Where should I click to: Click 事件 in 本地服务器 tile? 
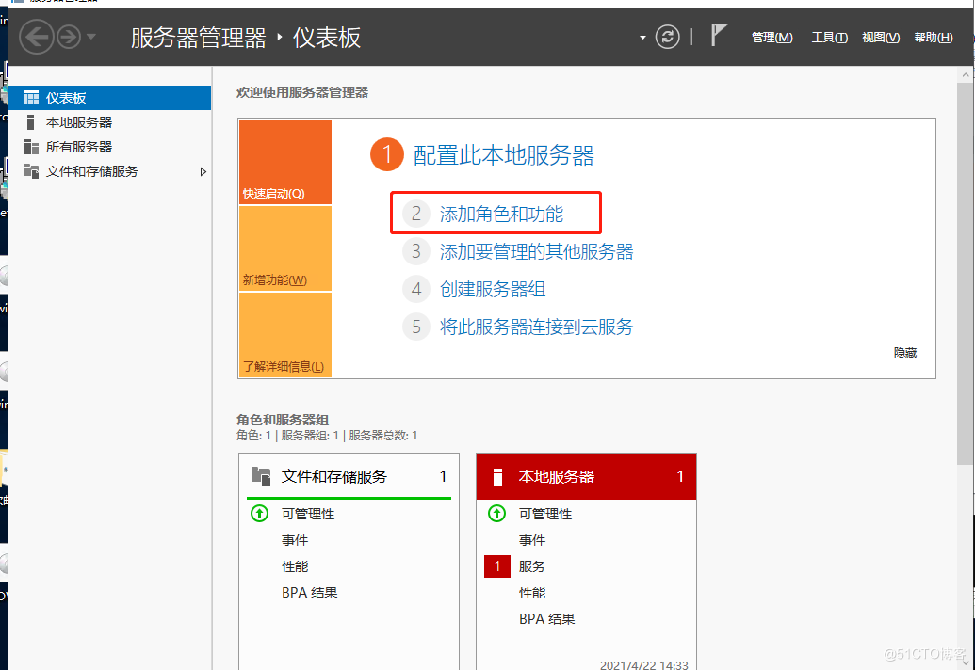pos(532,540)
